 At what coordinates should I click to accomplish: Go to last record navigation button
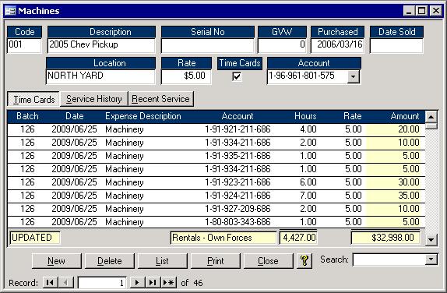point(153,283)
